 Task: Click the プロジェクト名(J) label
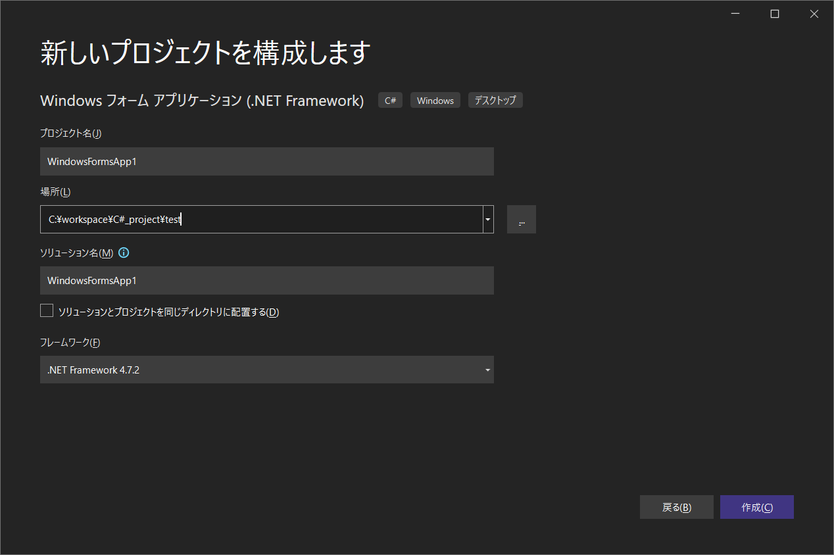(x=71, y=133)
